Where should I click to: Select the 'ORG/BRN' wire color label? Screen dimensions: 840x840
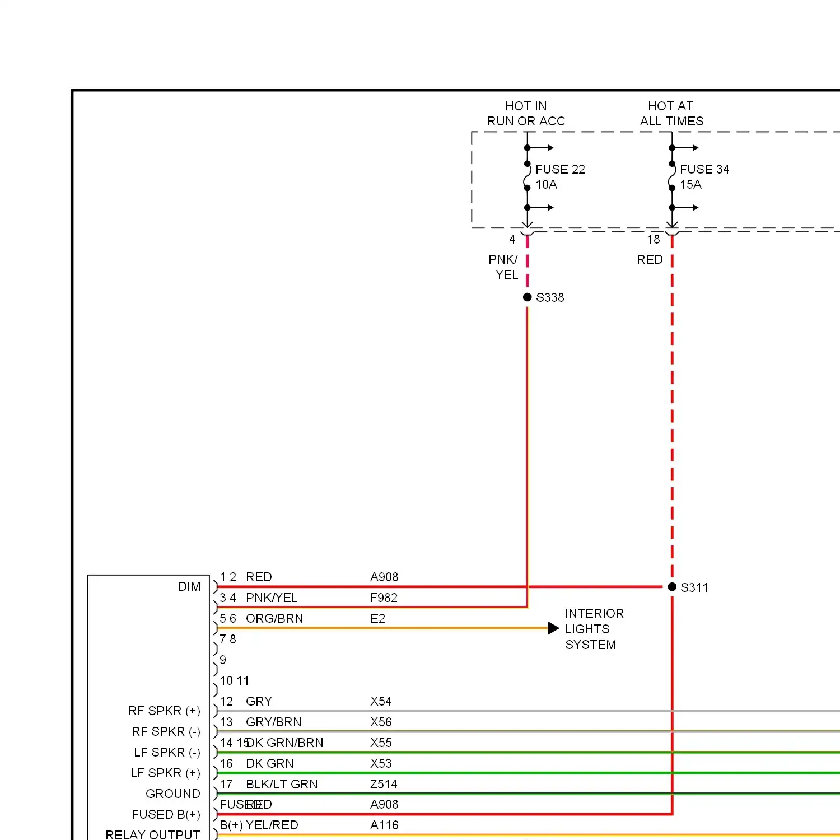(274, 618)
